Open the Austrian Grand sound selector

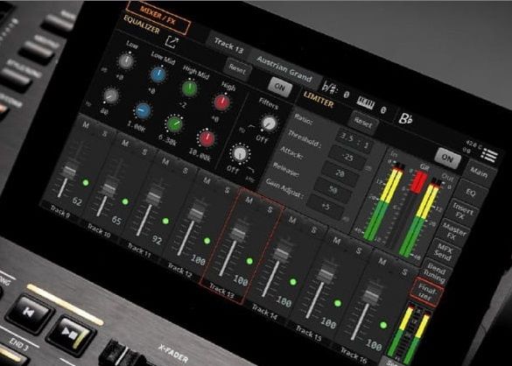(284, 69)
